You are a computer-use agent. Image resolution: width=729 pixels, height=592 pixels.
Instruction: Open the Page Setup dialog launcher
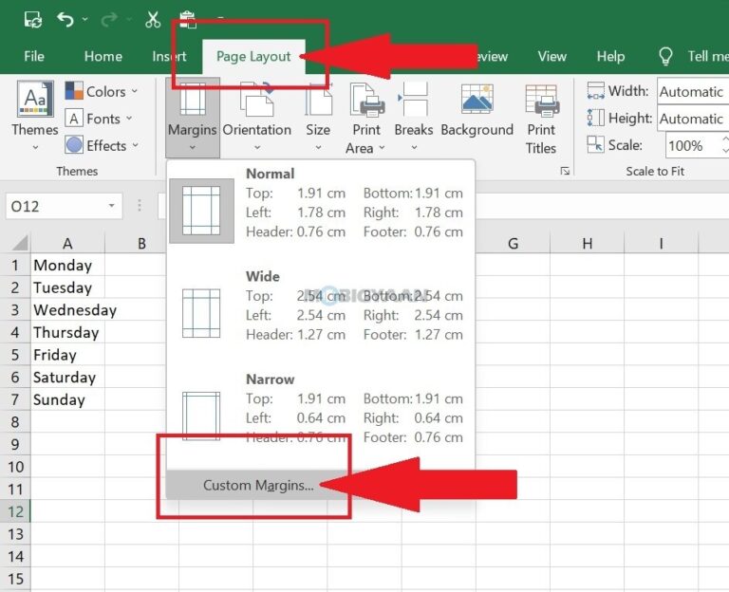pos(565,171)
